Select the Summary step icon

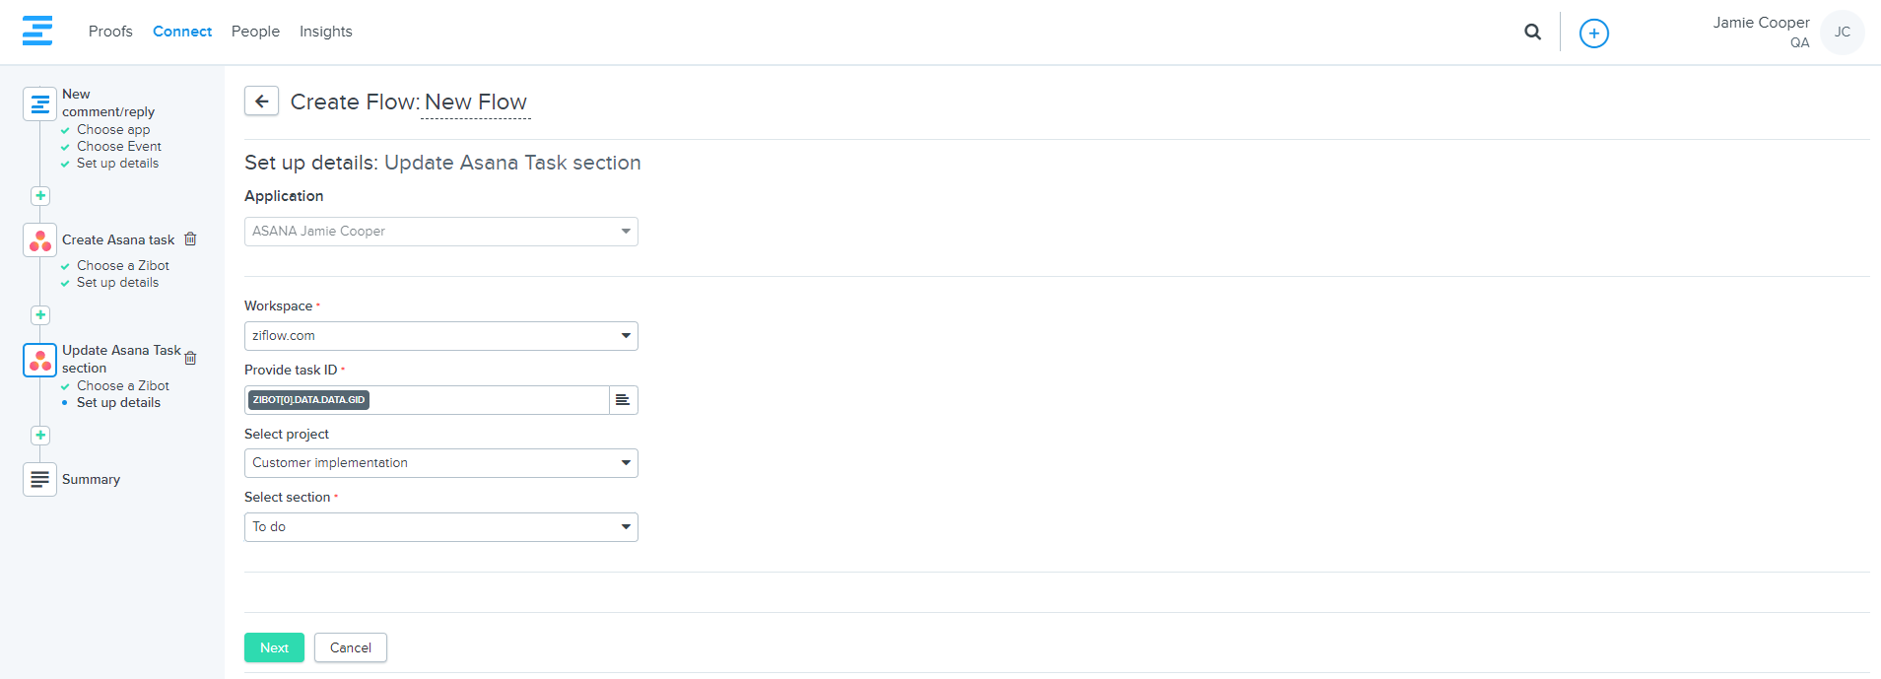coord(39,479)
